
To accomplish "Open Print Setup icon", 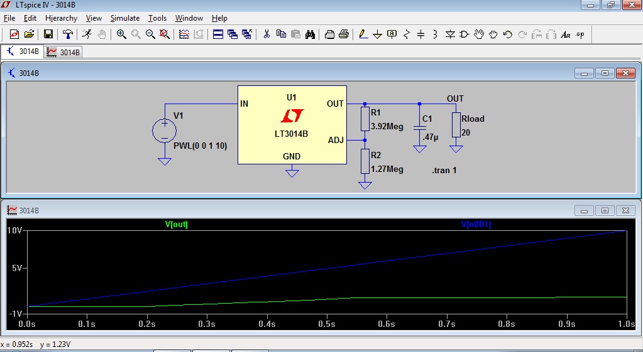I will coord(329,35).
